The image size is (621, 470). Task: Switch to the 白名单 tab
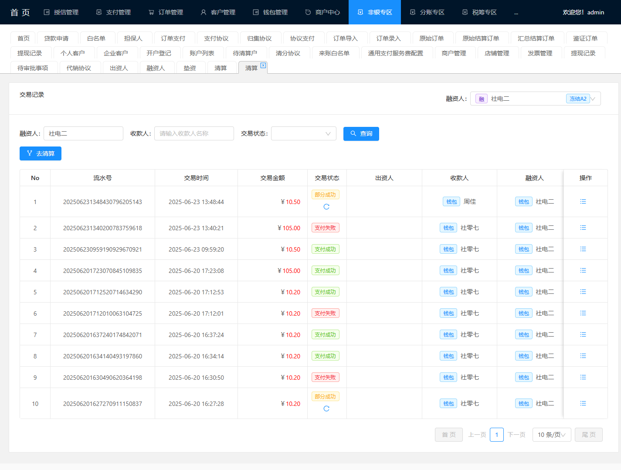[98, 38]
